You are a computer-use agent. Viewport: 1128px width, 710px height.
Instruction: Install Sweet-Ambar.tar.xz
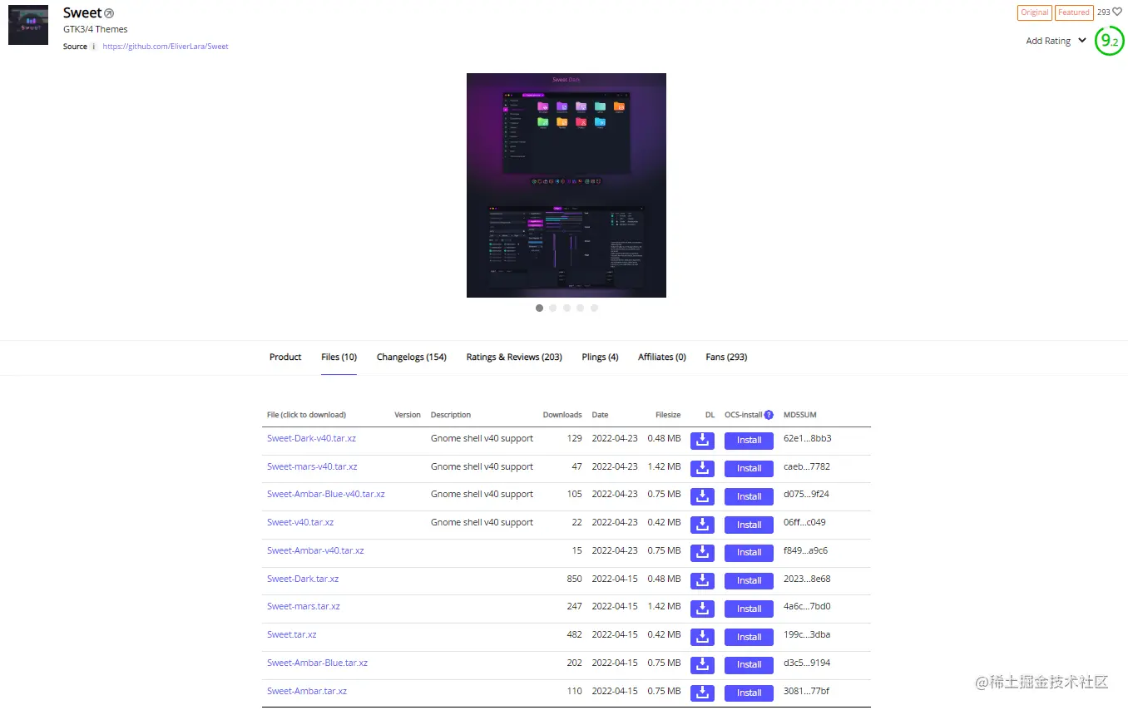(x=749, y=693)
